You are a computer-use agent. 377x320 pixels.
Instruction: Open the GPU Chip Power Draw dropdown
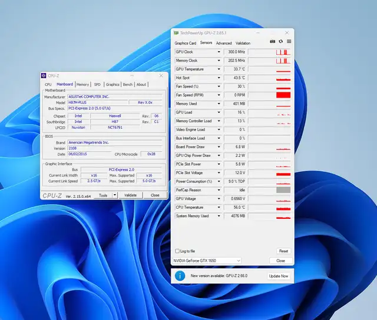pyautogui.click(x=219, y=155)
